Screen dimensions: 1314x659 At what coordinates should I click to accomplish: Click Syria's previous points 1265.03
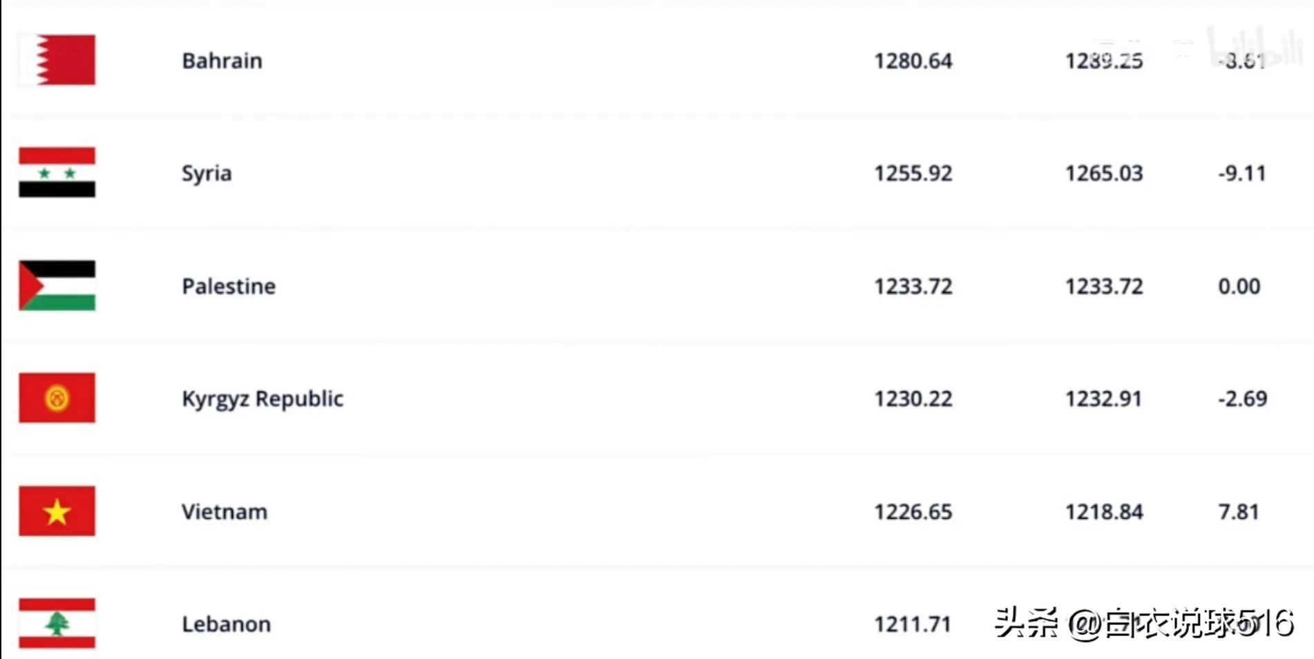(1104, 173)
